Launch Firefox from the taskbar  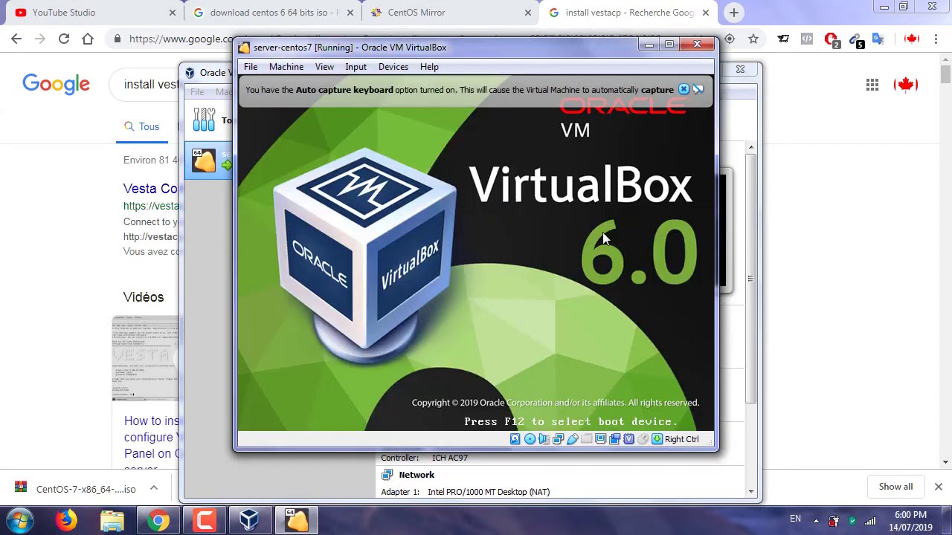66,520
